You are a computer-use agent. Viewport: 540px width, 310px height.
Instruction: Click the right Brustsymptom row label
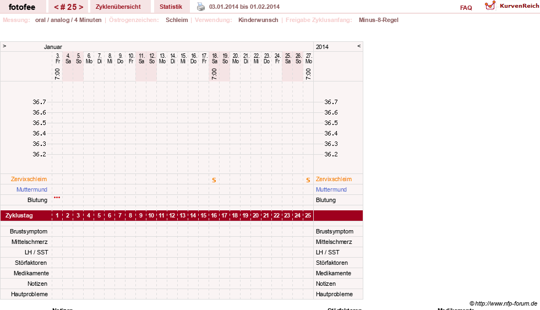point(334,231)
